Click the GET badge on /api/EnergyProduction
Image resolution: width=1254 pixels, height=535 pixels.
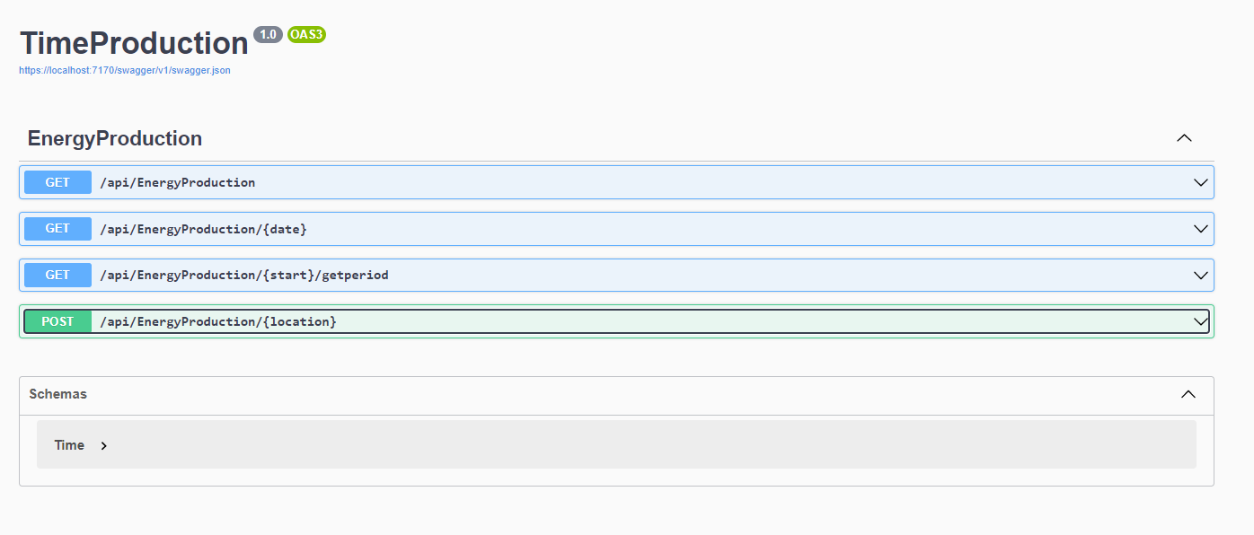click(x=57, y=182)
